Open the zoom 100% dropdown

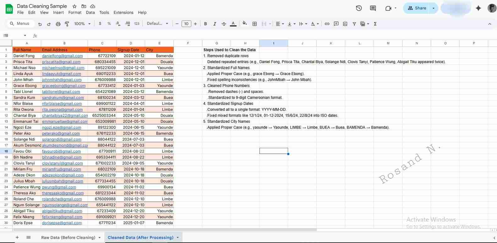(x=82, y=24)
